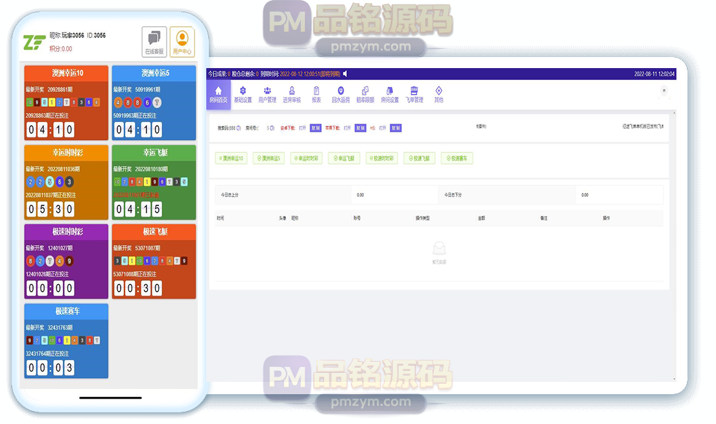Image resolution: width=716 pixels, height=424 pixels.
Task: Click 打开 link next to 安卓下载
Action: pyautogui.click(x=302, y=128)
